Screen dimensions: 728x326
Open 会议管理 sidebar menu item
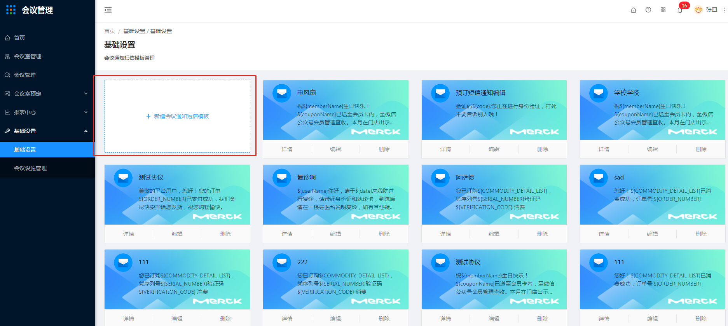(x=47, y=75)
